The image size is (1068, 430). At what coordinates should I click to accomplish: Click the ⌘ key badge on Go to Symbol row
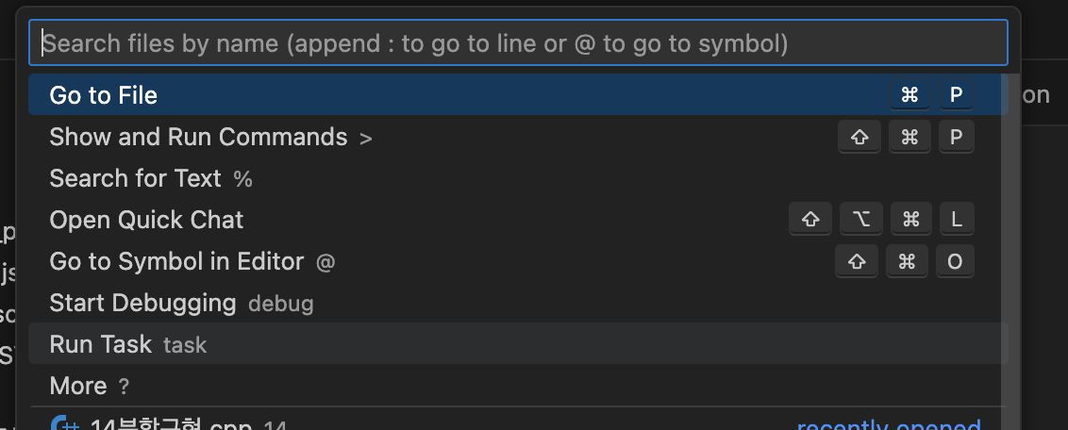pyautogui.click(x=907, y=261)
